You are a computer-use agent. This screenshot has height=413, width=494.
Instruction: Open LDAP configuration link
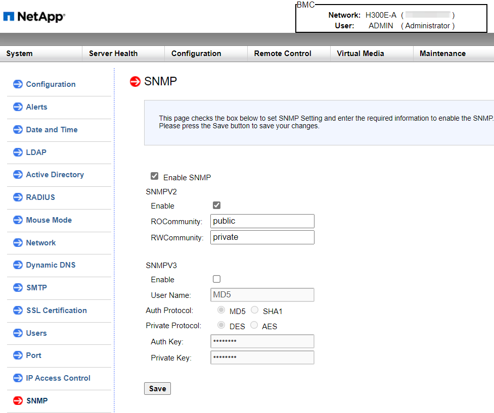point(36,152)
